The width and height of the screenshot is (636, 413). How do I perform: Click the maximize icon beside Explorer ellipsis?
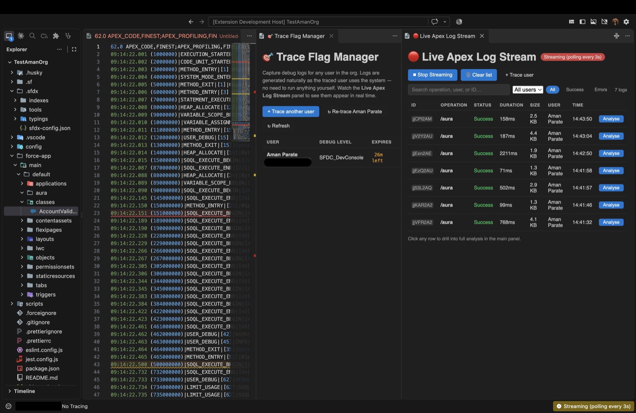[x=74, y=49]
